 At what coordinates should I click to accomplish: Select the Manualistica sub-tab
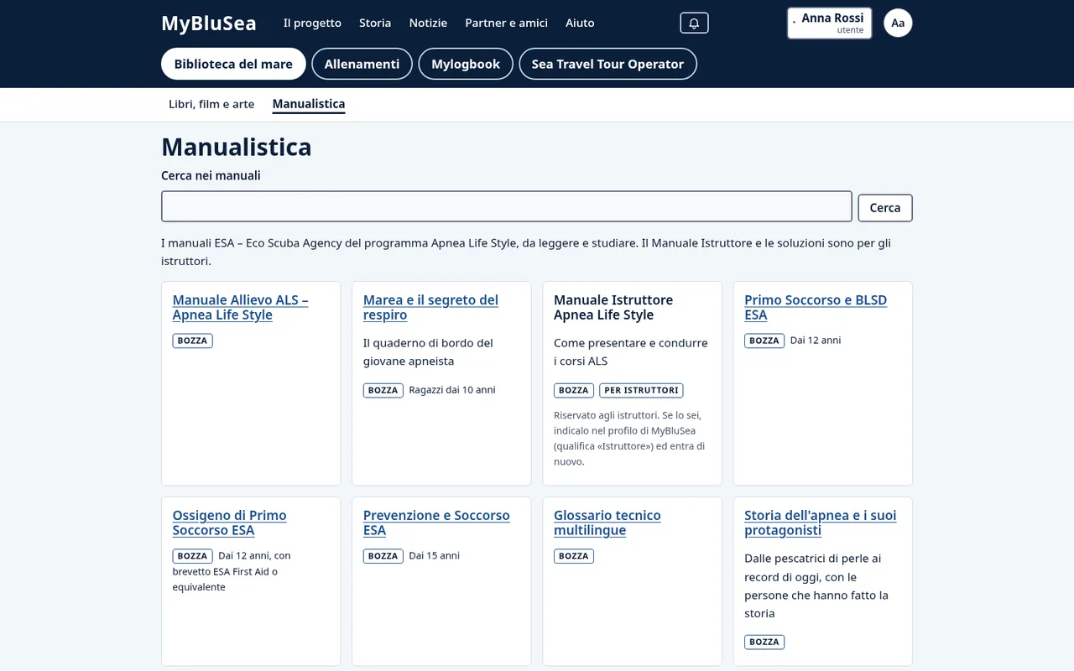(x=309, y=104)
